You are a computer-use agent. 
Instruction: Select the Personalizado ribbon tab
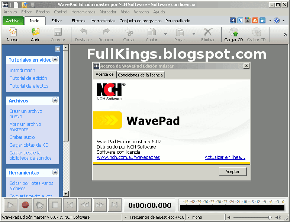[178, 21]
